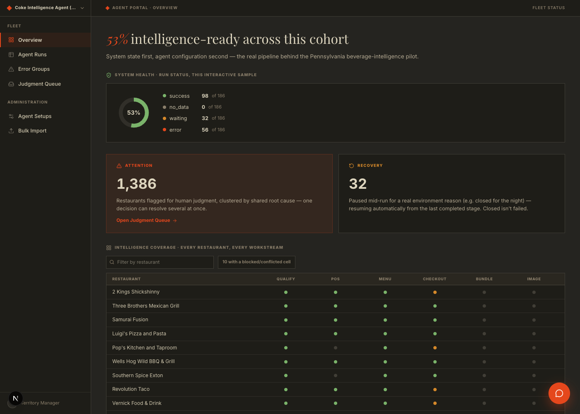580x414 pixels.
Task: Click the orange waiting legend dot
Action: pos(164,118)
